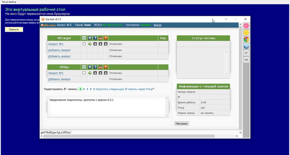The height and width of the screenshot is (155, 290).
Task: Click the address field showing gkhT6rtBJpw1pLsVRGo/
Action: point(56,132)
